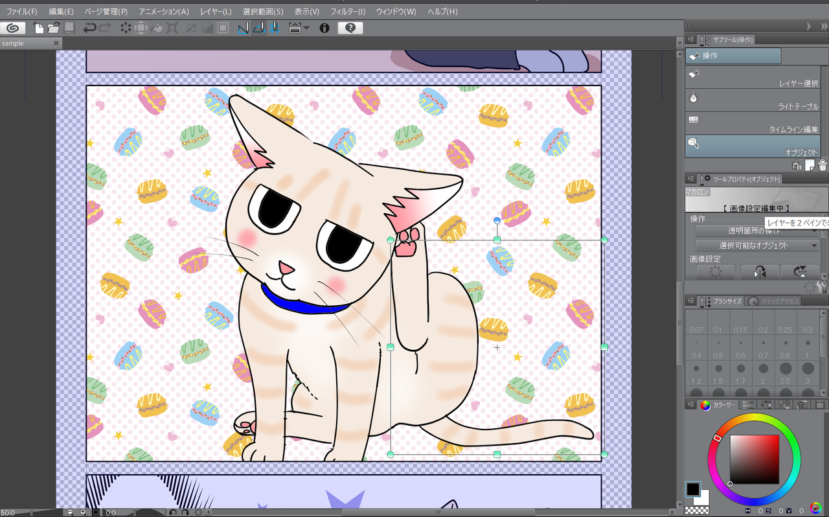Open the 選択範囲(S) menu
The image size is (829, 517).
pos(263,12)
